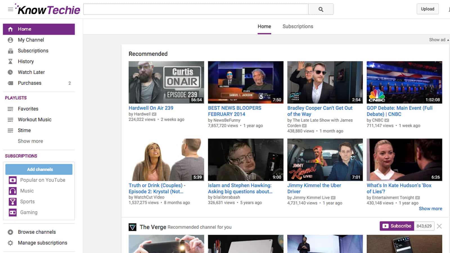Subscribe to The Verge channel
The width and height of the screenshot is (450, 253).
click(x=397, y=226)
